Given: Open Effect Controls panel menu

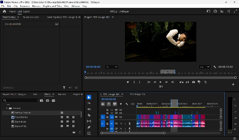Looking at the screenshot, I should pyautogui.click(x=18, y=17).
